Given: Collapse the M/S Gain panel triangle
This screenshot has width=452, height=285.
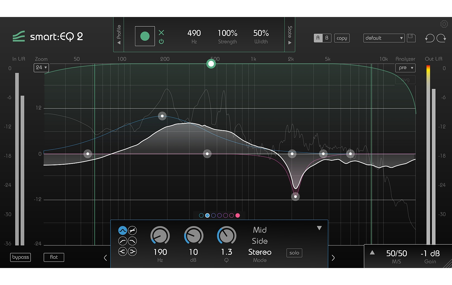Looking at the screenshot, I should (372, 252).
